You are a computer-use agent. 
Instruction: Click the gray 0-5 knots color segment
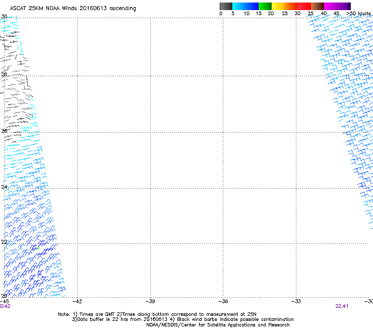point(226,6)
